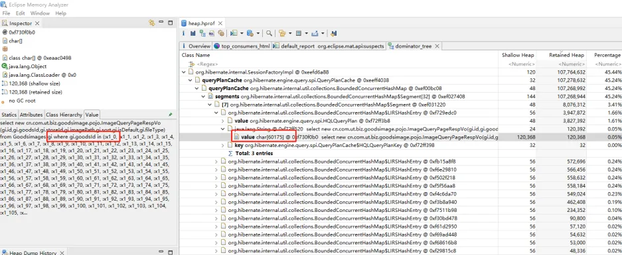Select 'java.lang.Object' in Inspector
622x255 pixels.
pyautogui.click(x=28, y=66)
